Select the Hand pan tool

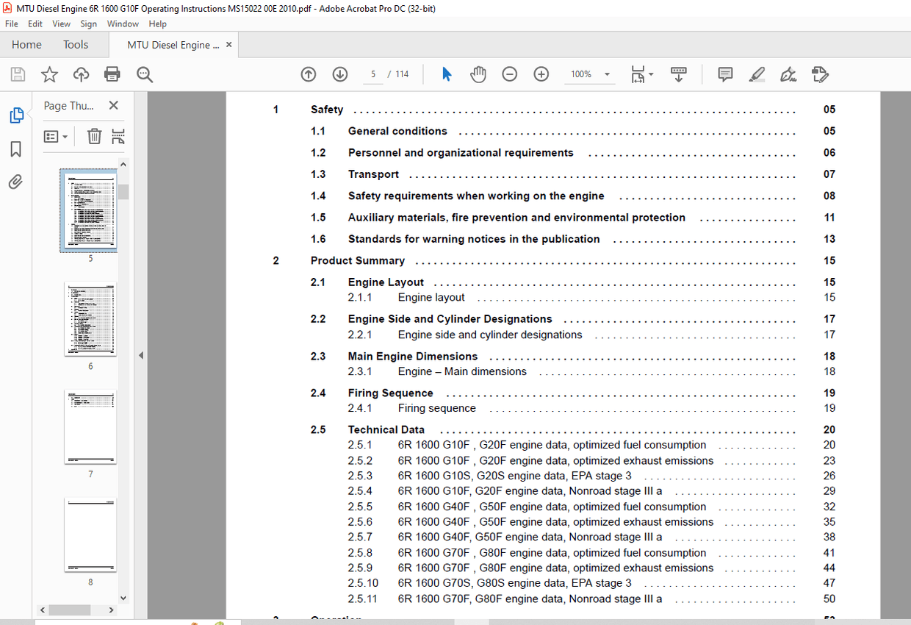click(x=478, y=74)
